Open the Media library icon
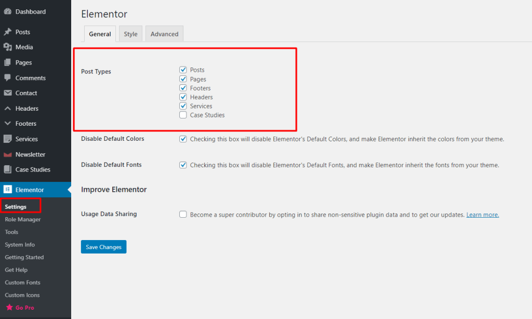The height and width of the screenshot is (319, 532). (x=7, y=47)
